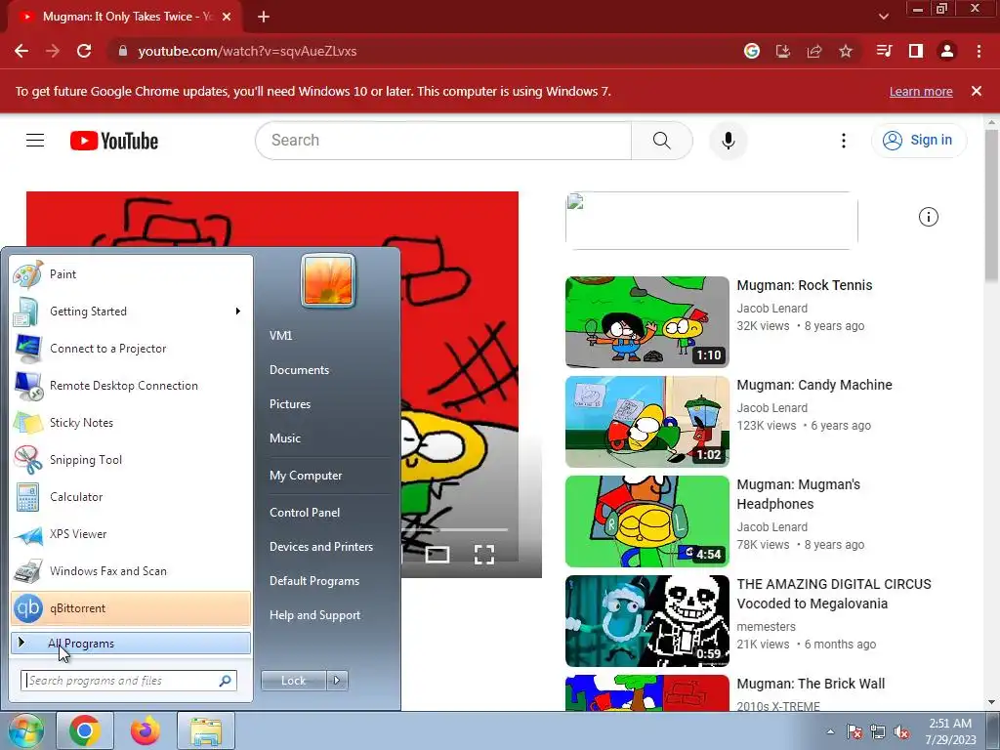
Task: Open VM1 user folder
Action: tap(280, 336)
